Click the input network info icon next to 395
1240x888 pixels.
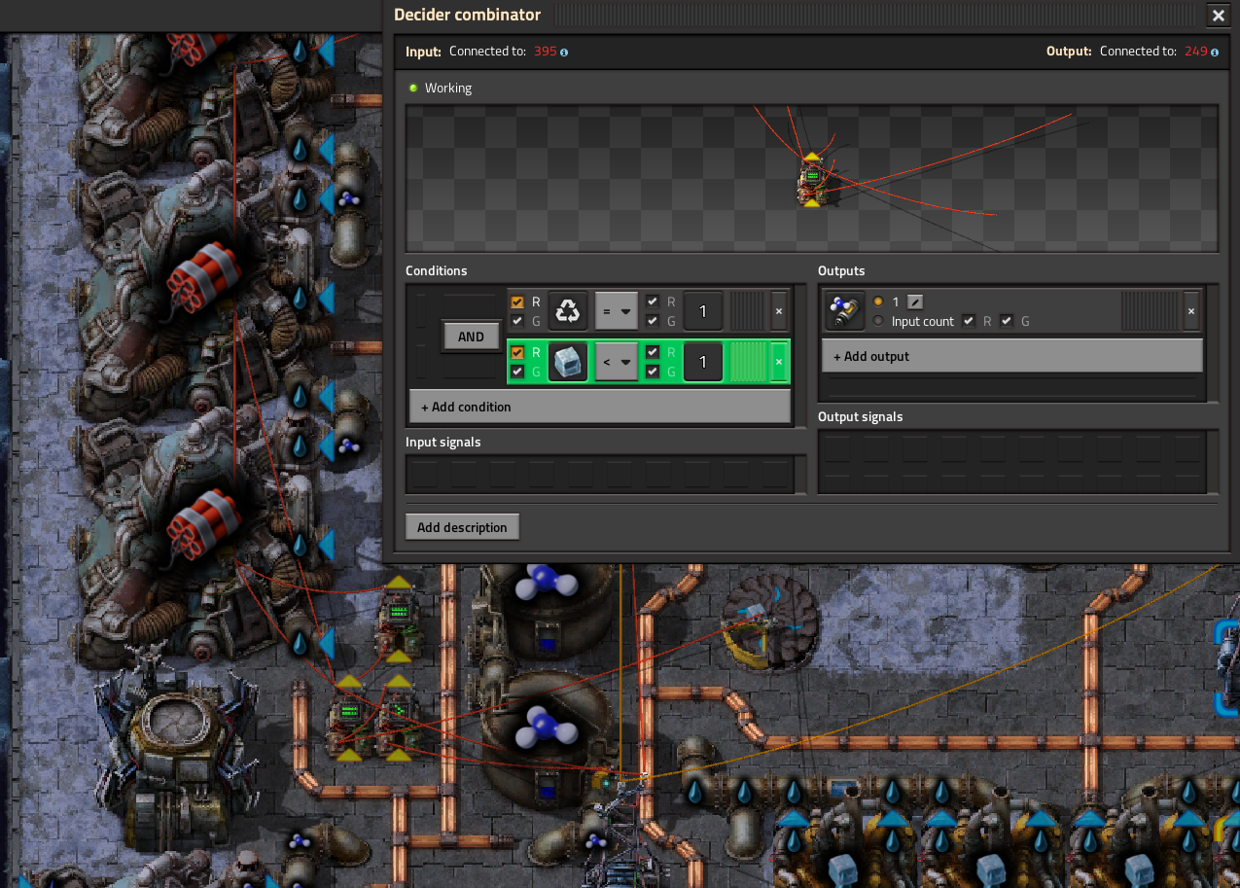[x=564, y=52]
